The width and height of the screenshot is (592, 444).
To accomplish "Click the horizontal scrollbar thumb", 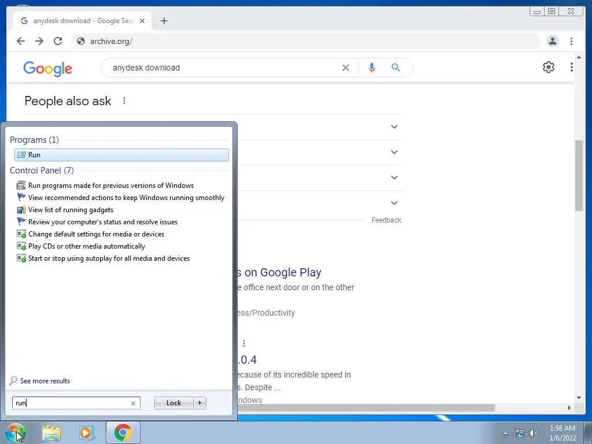I will point(365,408).
